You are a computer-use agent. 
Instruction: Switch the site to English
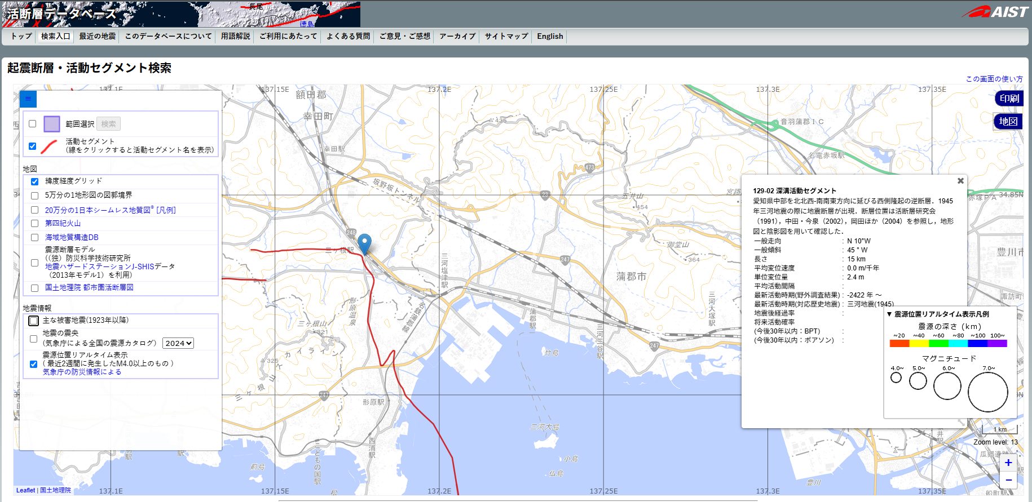click(x=550, y=36)
